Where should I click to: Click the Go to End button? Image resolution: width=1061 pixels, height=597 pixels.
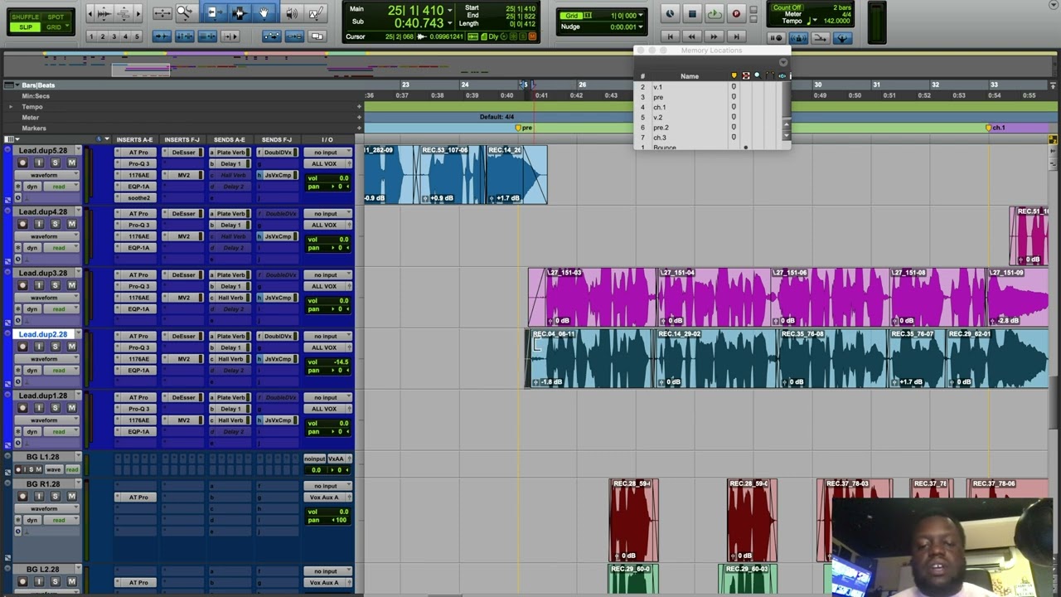click(735, 36)
